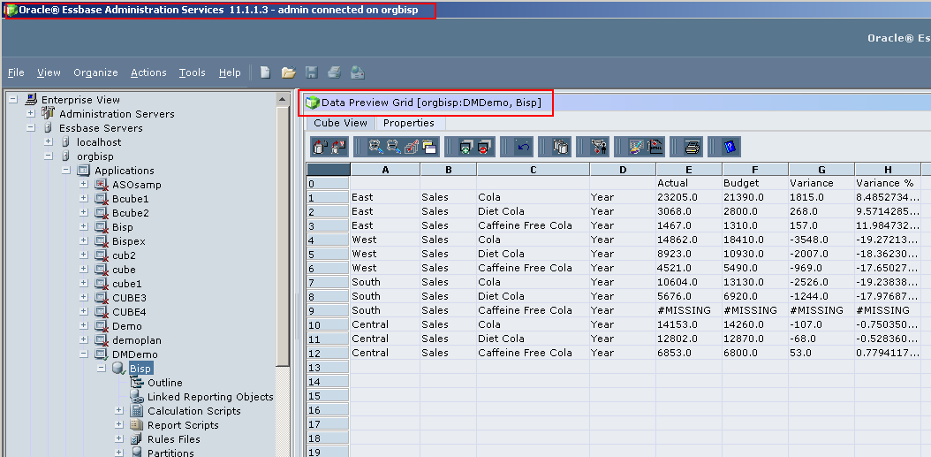Collapse the Essbase Servers node
Viewport: 931px width, 457px height.
(31, 128)
